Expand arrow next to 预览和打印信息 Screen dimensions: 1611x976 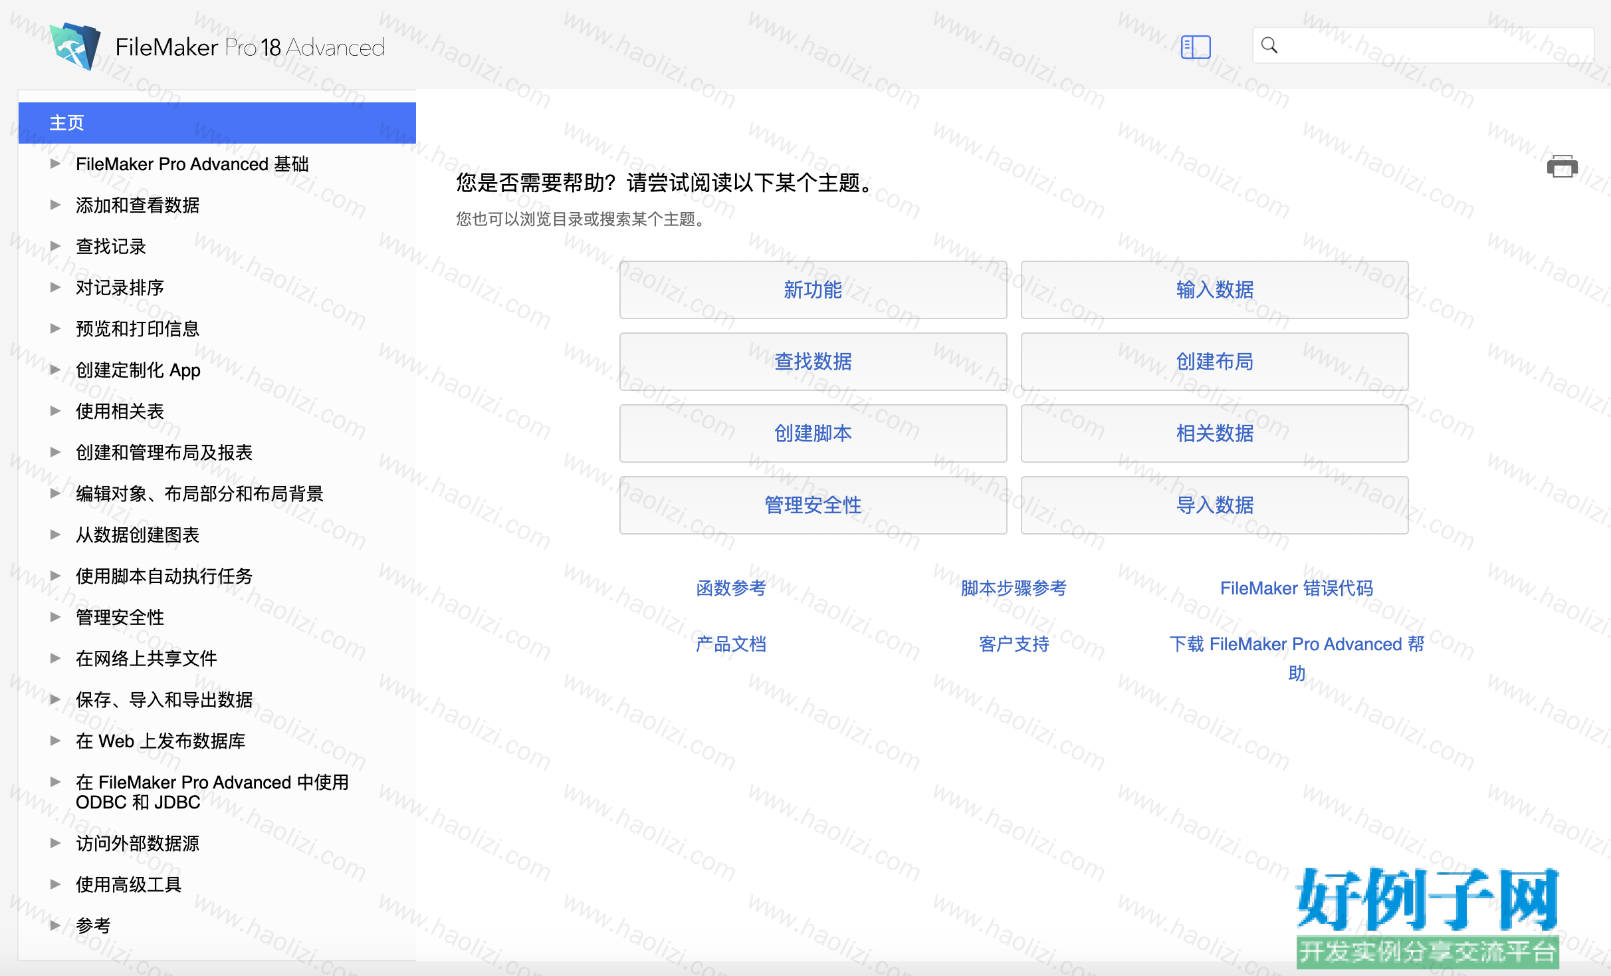(56, 328)
